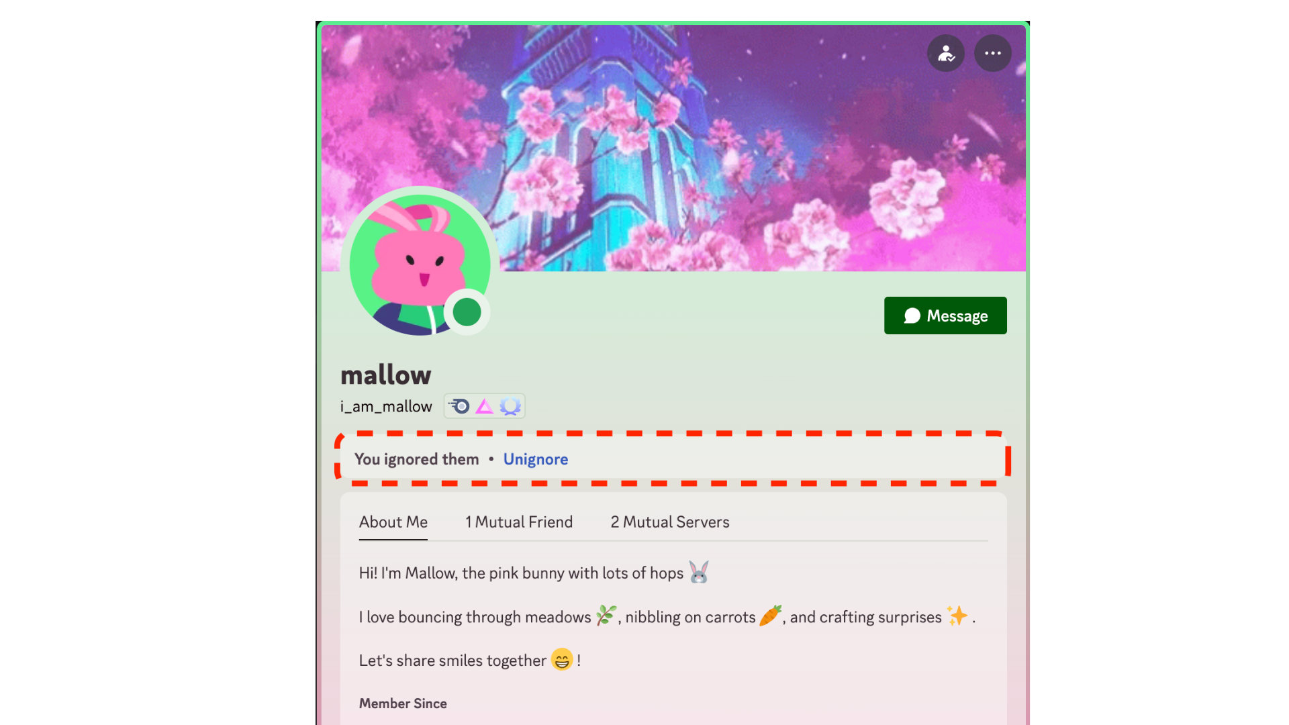
Task: Open the 1 Mutual Friend tab
Action: pyautogui.click(x=519, y=522)
